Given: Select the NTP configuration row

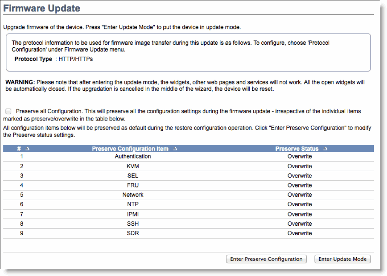Looking at the screenshot, I should click(188, 204).
